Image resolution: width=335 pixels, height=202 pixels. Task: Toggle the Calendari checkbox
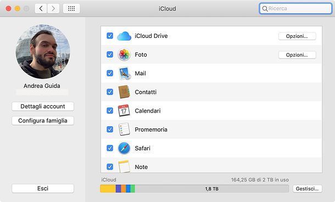110,111
